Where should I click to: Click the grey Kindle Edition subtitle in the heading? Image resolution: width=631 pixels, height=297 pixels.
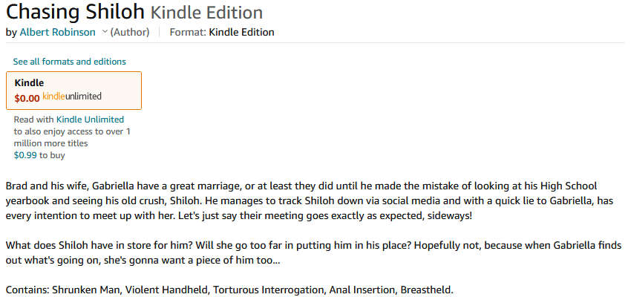tap(206, 12)
